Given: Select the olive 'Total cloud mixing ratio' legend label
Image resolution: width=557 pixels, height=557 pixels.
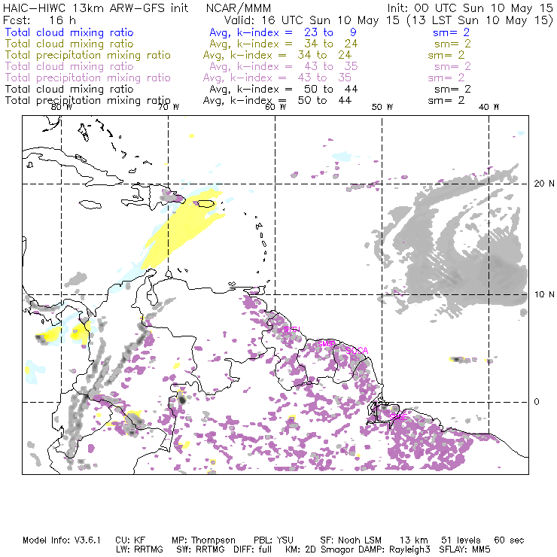Looking at the screenshot, I should (x=69, y=44).
